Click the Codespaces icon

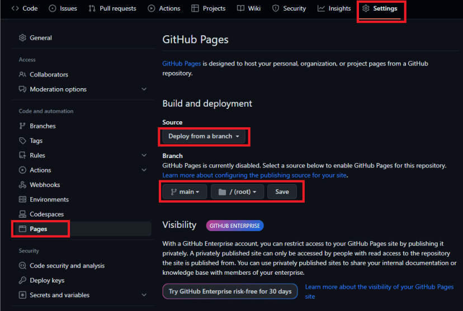(22, 214)
